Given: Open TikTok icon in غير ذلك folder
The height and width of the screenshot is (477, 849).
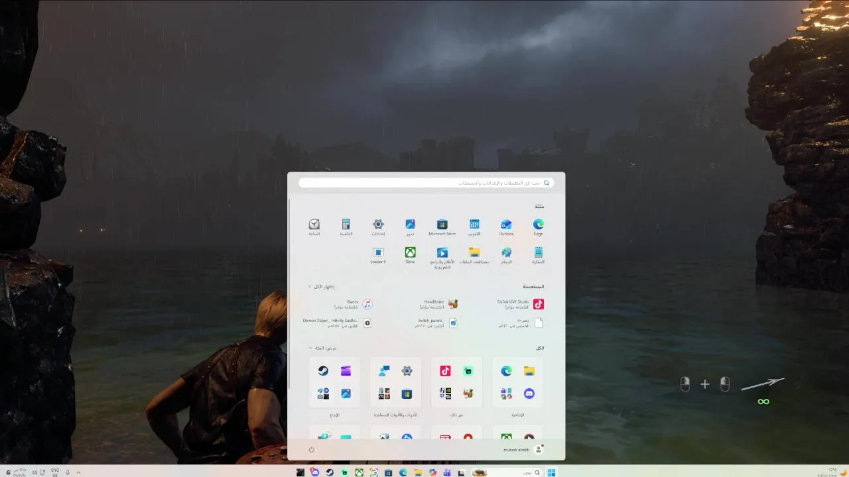Looking at the screenshot, I should pos(445,371).
